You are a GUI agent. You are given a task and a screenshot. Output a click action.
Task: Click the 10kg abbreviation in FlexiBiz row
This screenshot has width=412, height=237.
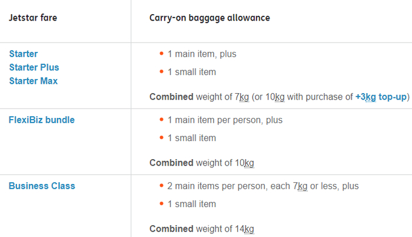point(246,163)
